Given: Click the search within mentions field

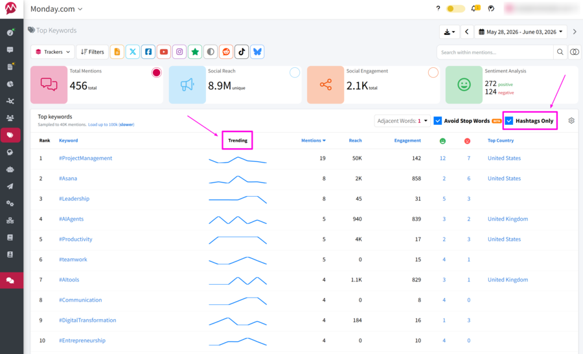Looking at the screenshot, I should (x=495, y=52).
